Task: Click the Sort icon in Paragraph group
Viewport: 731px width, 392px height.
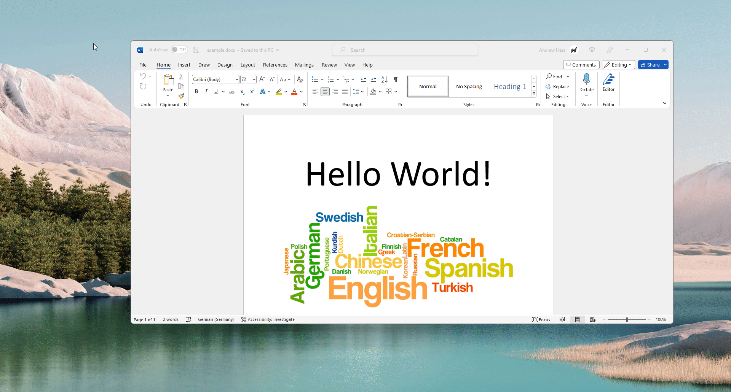Action: coord(385,79)
